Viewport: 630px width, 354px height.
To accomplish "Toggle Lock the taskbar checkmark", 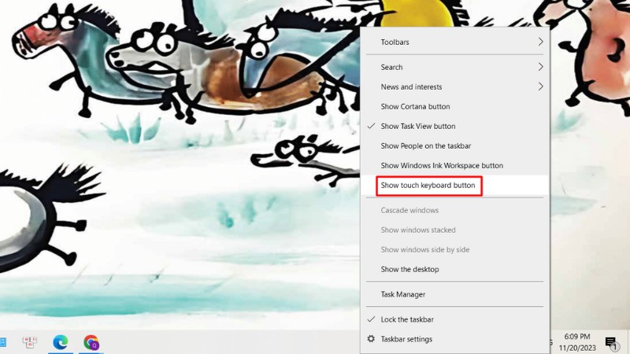I will [455, 319].
